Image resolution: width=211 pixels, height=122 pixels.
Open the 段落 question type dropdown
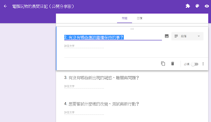pos(187,36)
